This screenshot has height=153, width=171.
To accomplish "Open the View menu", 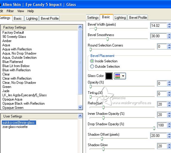I will click(21, 11).
